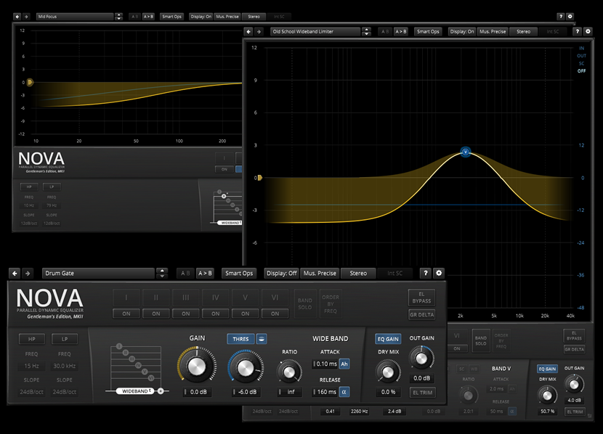Click the alpha release mode icon under Release
Image resolution: width=603 pixels, height=434 pixels.
[x=344, y=392]
